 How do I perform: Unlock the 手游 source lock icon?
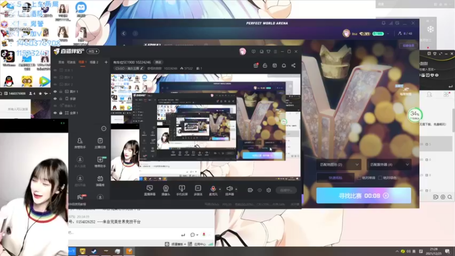point(61,98)
